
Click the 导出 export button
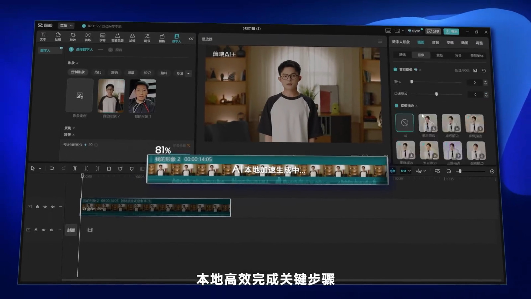point(451,31)
